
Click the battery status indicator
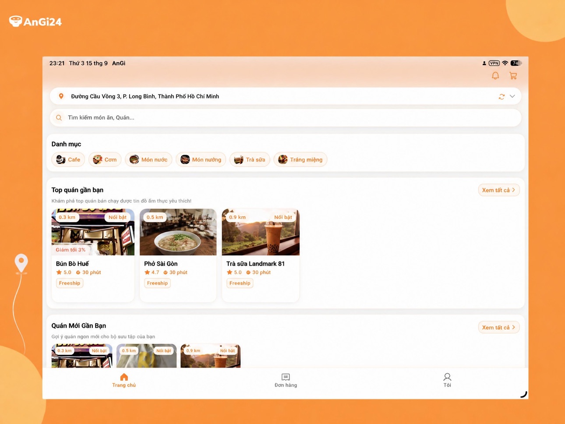(516, 63)
